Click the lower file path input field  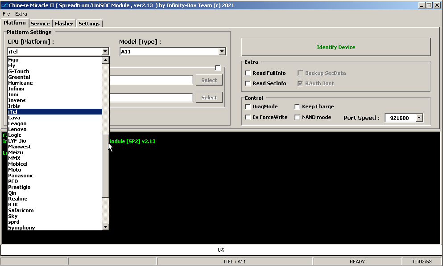tap(151, 98)
